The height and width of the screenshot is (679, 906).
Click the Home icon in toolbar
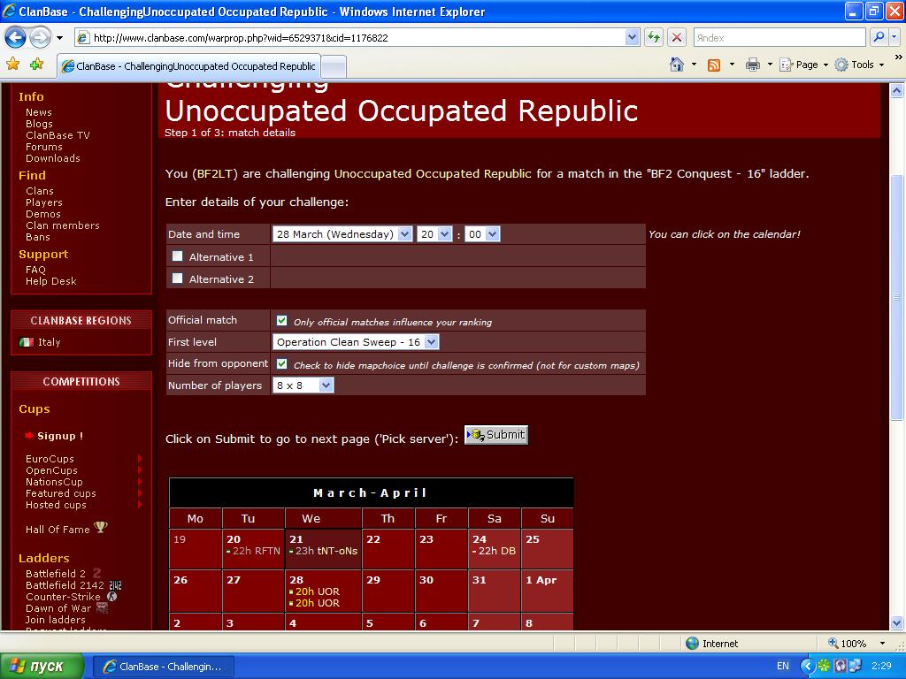tap(677, 65)
